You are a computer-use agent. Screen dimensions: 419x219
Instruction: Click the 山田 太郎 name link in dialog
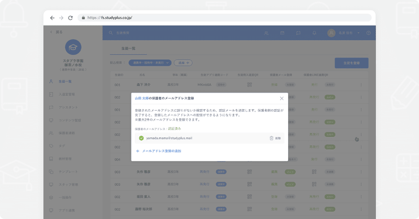click(x=141, y=98)
